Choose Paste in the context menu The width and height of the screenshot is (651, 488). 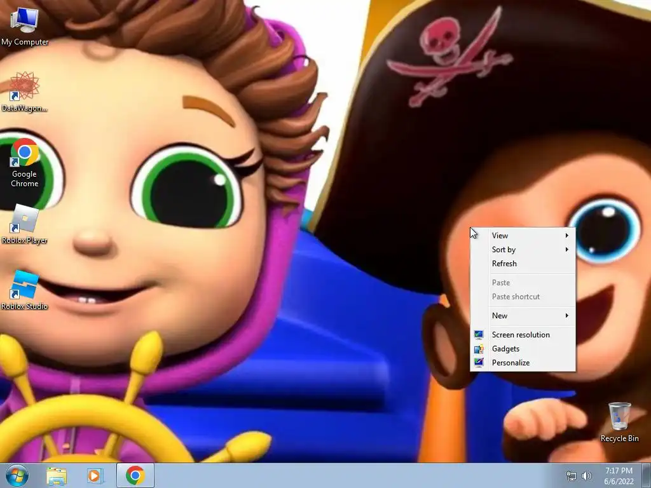click(x=523, y=283)
